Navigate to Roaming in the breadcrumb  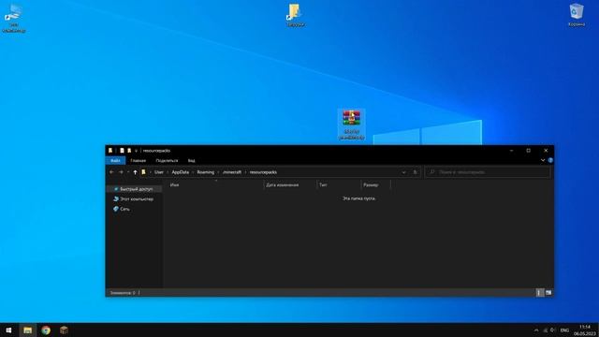(206, 172)
